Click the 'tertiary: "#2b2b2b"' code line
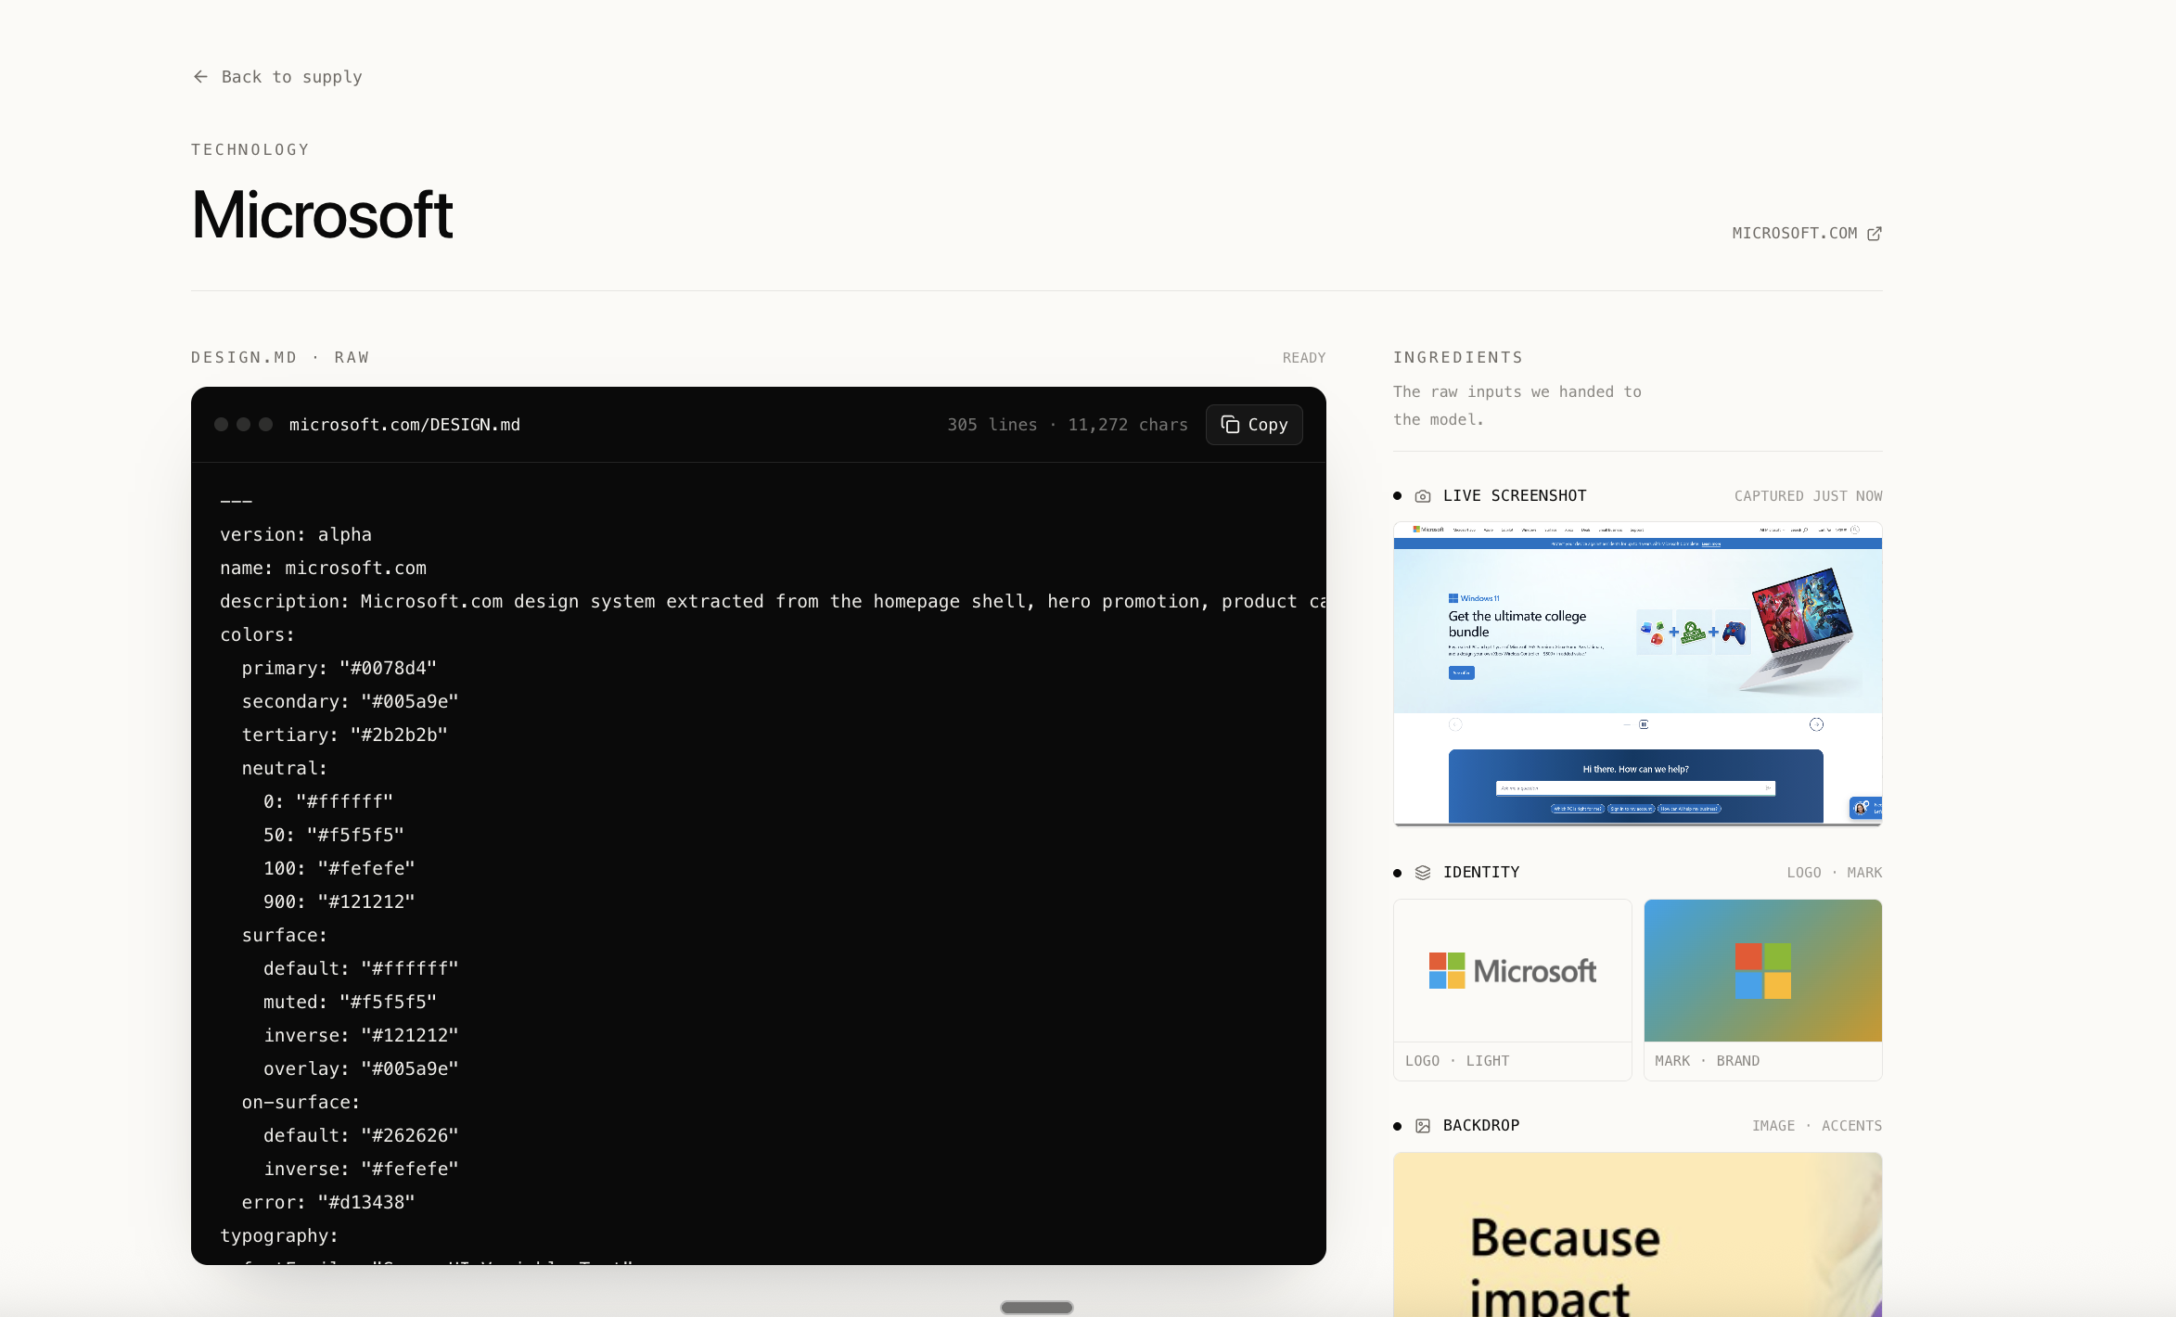The height and width of the screenshot is (1317, 2176). [345, 735]
